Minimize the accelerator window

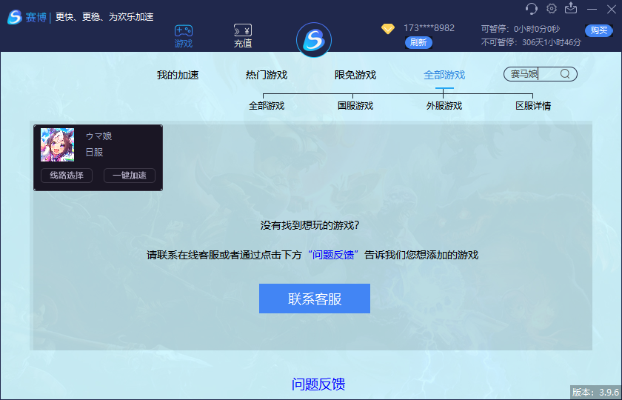click(592, 9)
